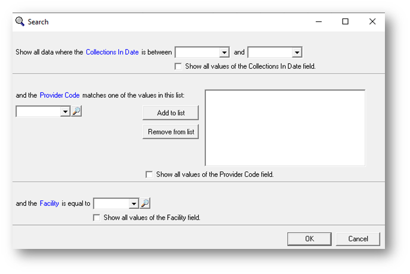Open the start date dropdown for Collections In Date

[224, 53]
